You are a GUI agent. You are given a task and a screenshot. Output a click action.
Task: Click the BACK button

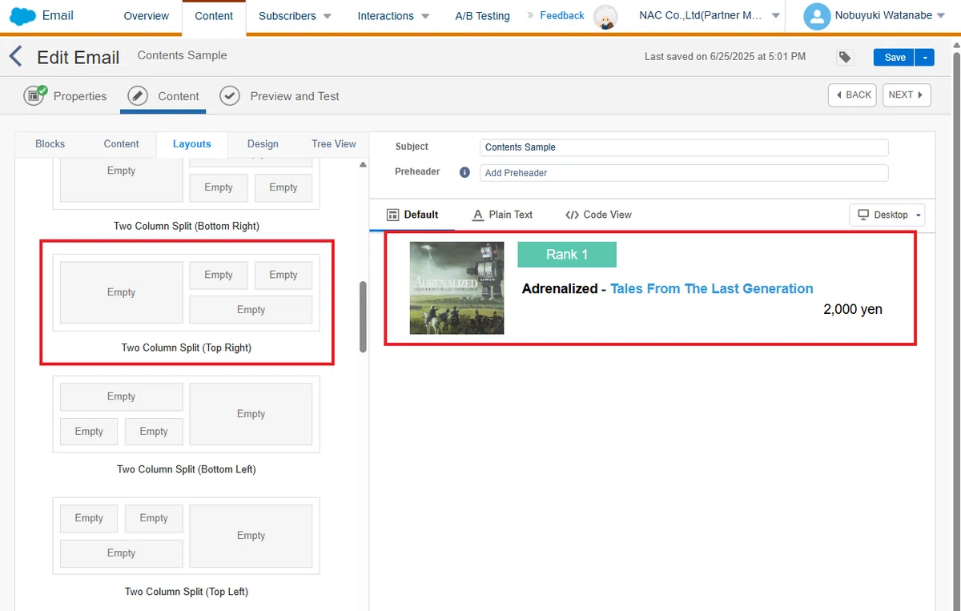tap(852, 94)
